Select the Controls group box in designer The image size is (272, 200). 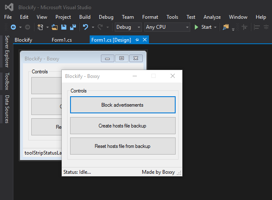click(40, 72)
